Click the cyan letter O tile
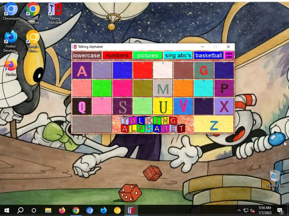The image size is (289, 216). point(204,88)
